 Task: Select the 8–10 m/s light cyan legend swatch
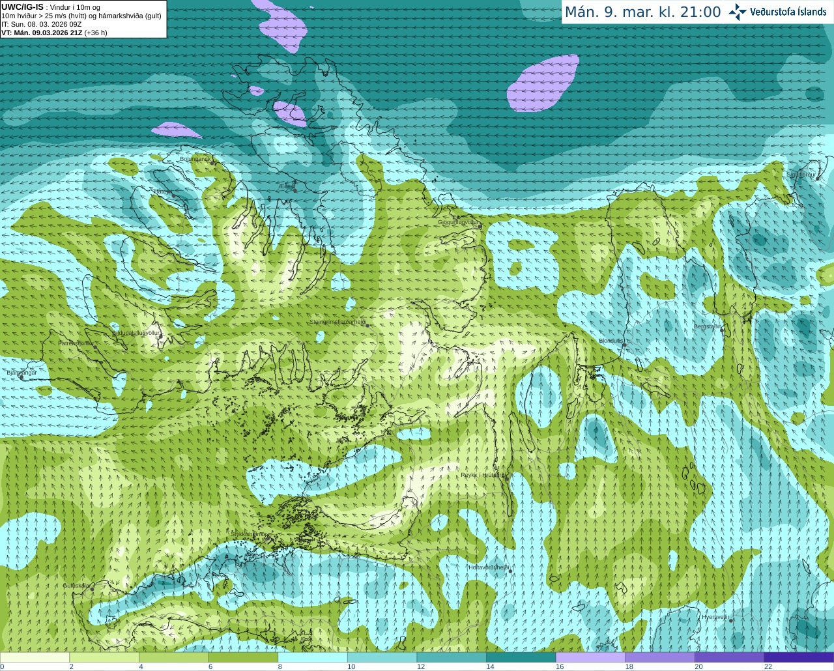(313, 657)
